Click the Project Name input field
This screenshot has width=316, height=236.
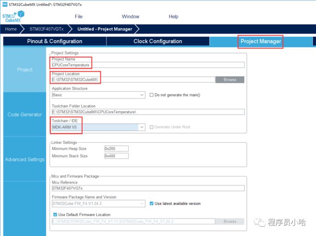[148, 65]
